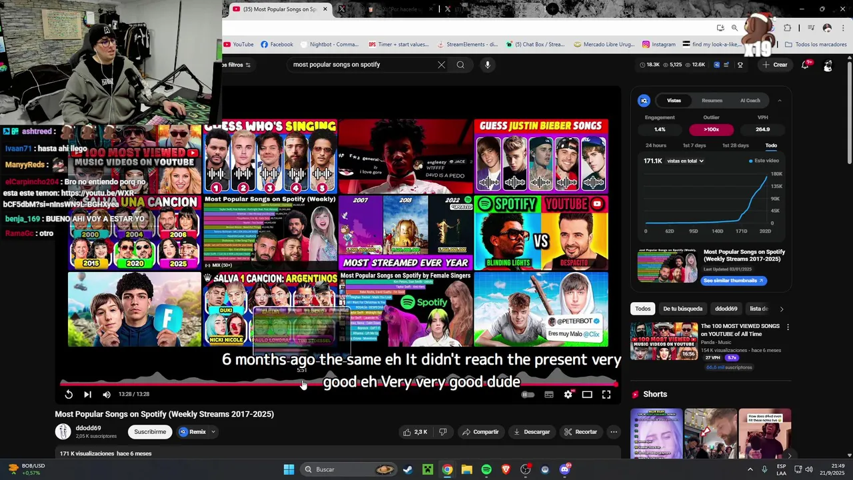Viewport: 853px width, 480px height.
Task: Open Discord from the taskbar
Action: point(564,469)
